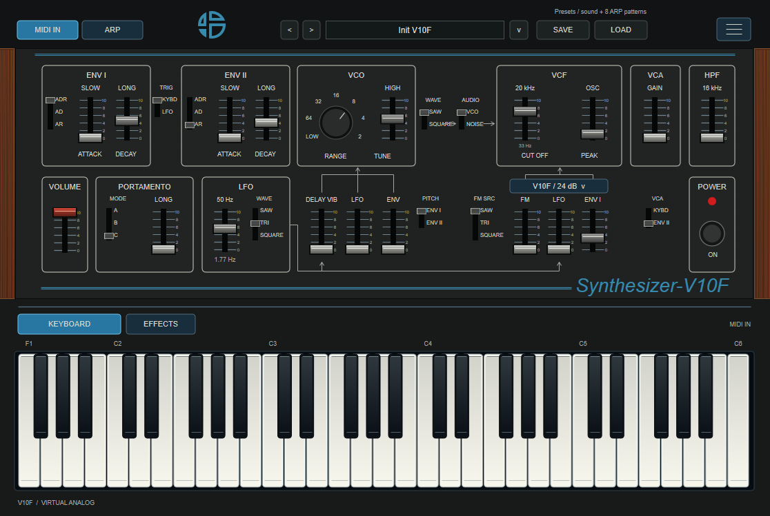Open preset list dropdown arrow
This screenshot has height=516, width=770.
[519, 30]
